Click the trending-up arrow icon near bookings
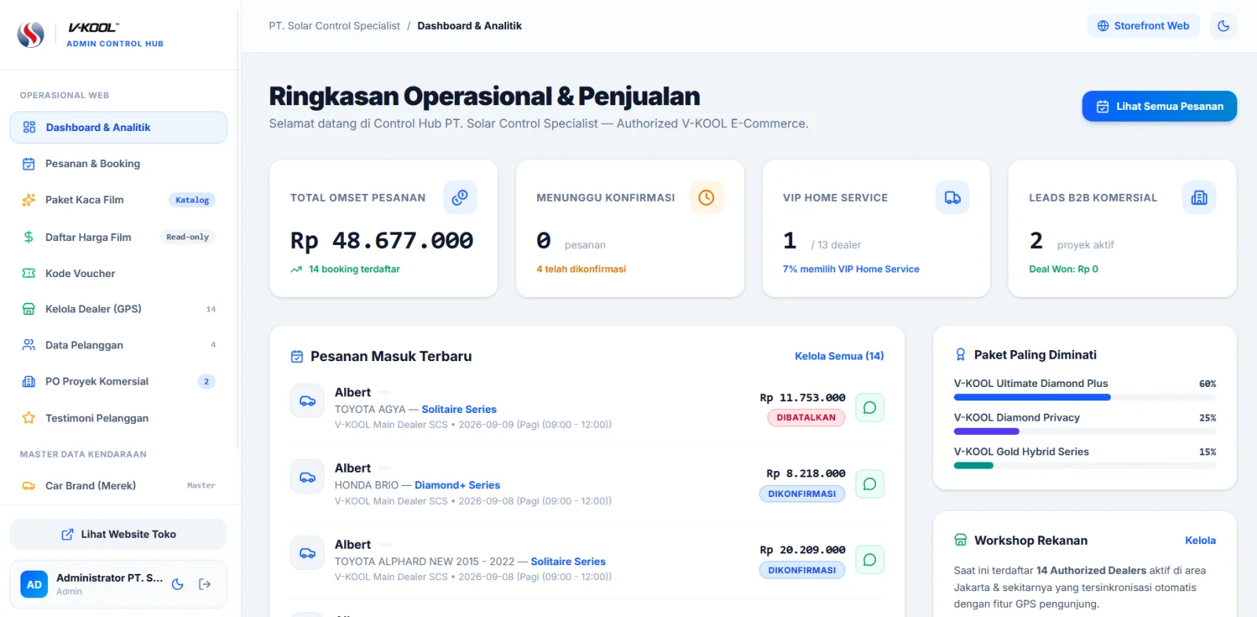Image resolution: width=1257 pixels, height=617 pixels. point(296,269)
